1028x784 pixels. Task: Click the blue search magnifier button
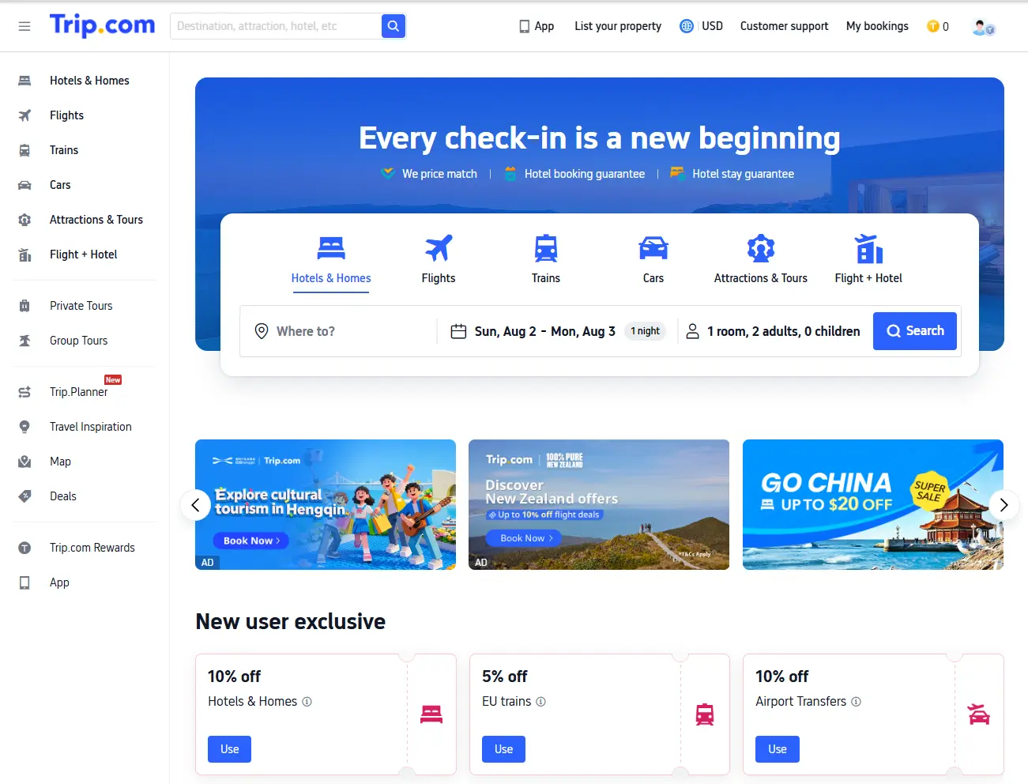tap(394, 26)
